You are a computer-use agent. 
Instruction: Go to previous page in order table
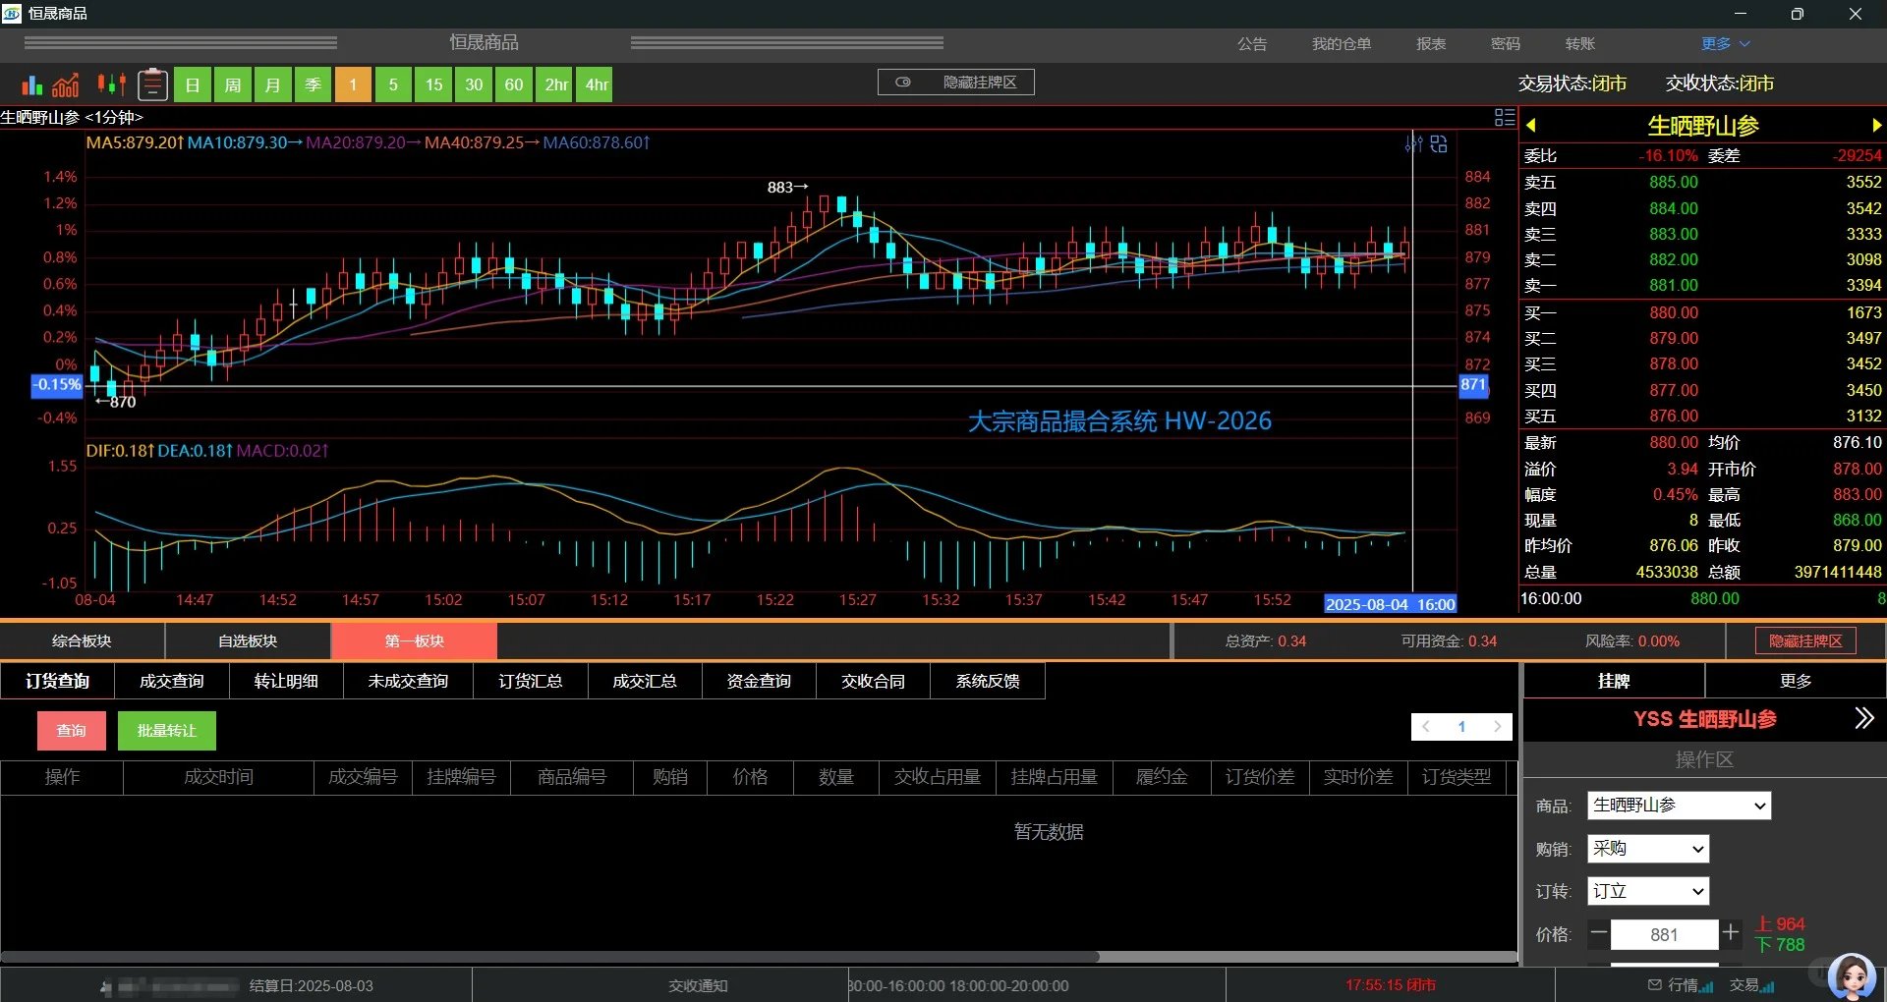click(x=1426, y=727)
